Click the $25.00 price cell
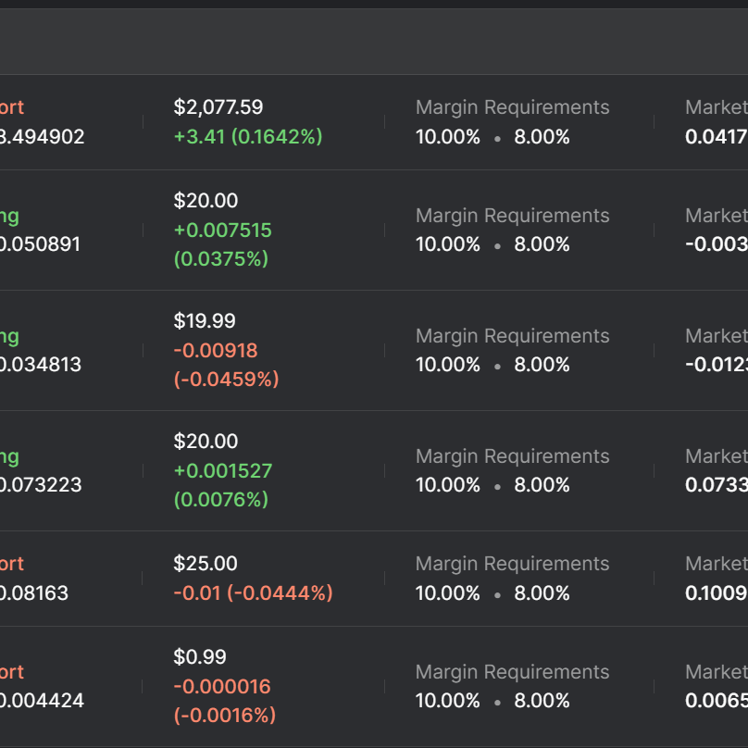 (x=206, y=564)
